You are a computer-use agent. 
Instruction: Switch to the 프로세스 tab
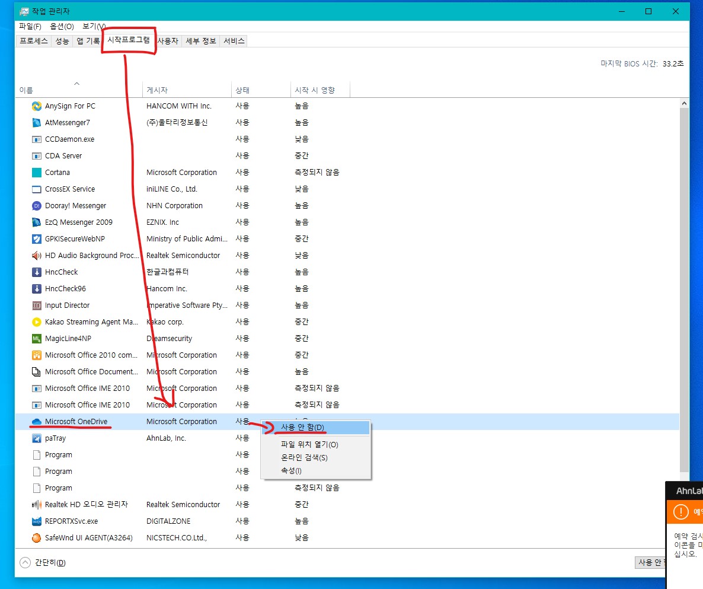[34, 41]
